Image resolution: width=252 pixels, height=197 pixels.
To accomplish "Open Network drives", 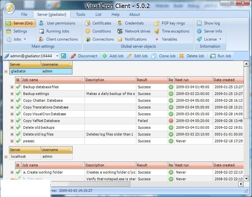I will point(134,31).
